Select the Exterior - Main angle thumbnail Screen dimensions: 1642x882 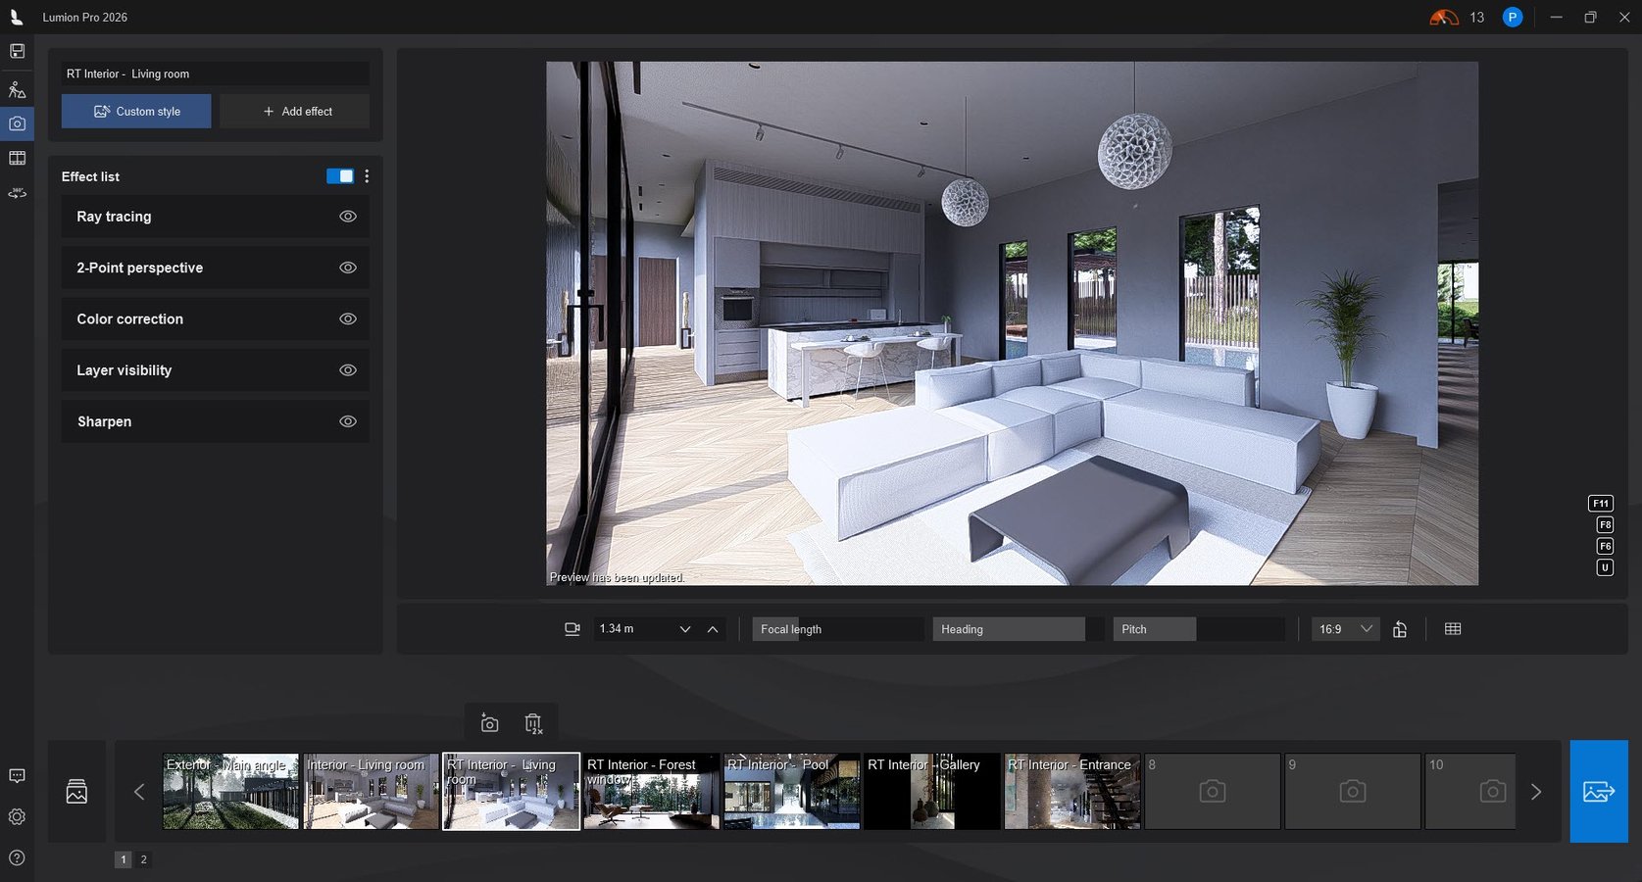click(x=230, y=791)
